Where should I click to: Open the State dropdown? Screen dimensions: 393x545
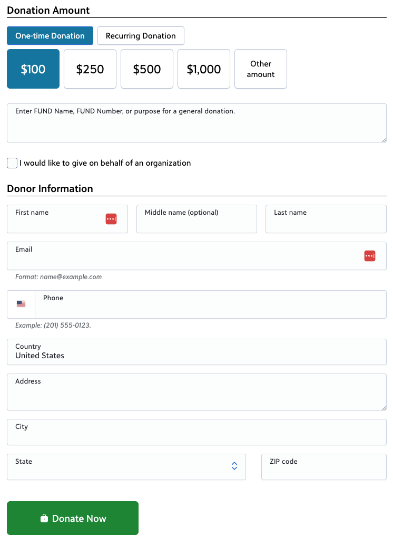pos(126,467)
